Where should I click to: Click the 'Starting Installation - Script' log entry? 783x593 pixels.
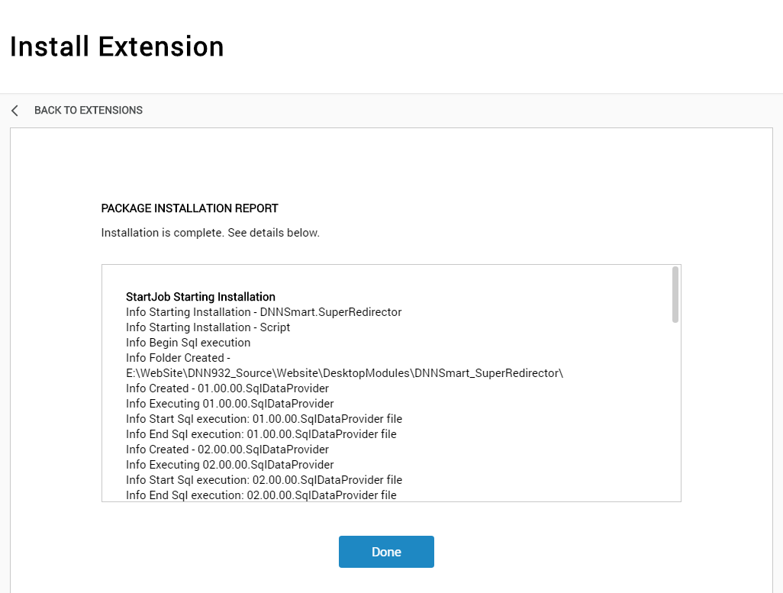tap(208, 327)
